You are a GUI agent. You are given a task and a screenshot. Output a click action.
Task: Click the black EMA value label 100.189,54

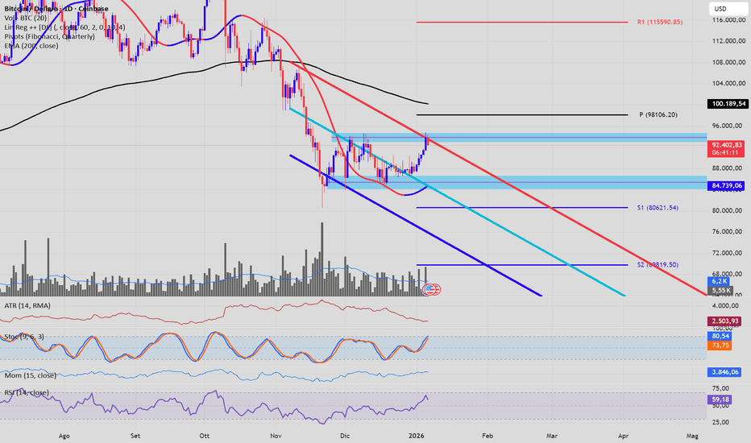click(x=728, y=104)
